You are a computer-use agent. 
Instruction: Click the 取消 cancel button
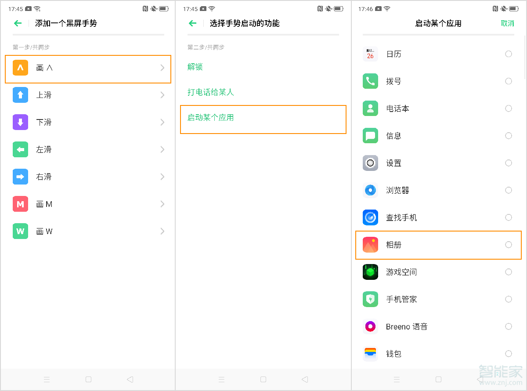coord(507,23)
